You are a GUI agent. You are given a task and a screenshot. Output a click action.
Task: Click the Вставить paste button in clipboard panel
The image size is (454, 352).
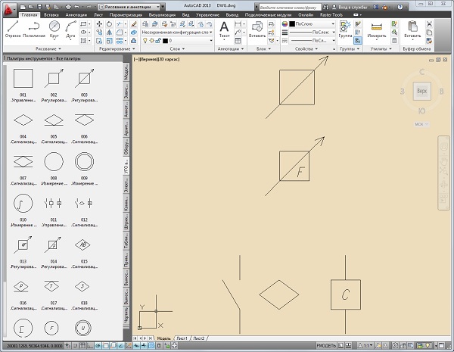412,30
